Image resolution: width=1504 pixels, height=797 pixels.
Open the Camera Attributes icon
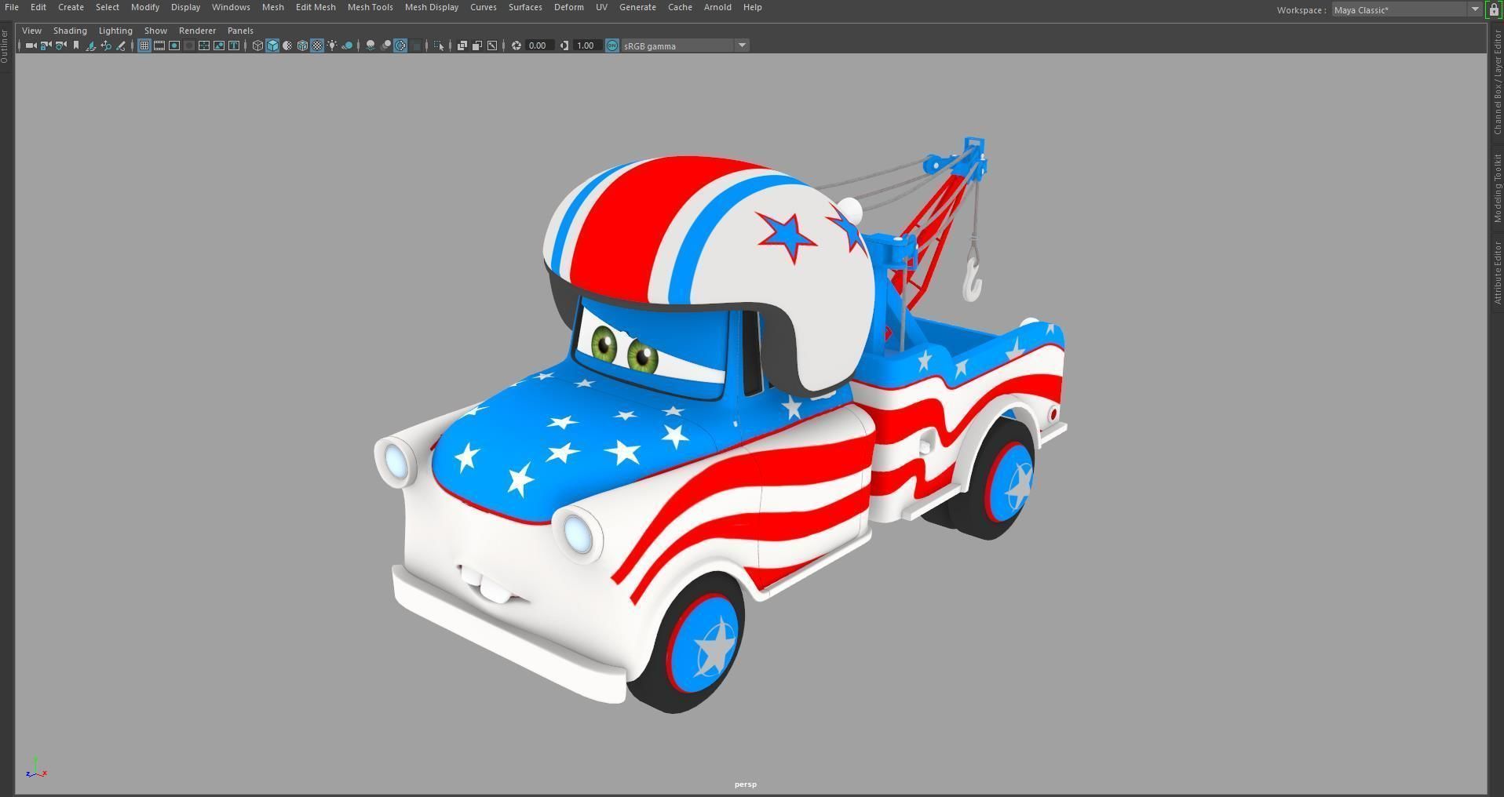pyautogui.click(x=60, y=45)
